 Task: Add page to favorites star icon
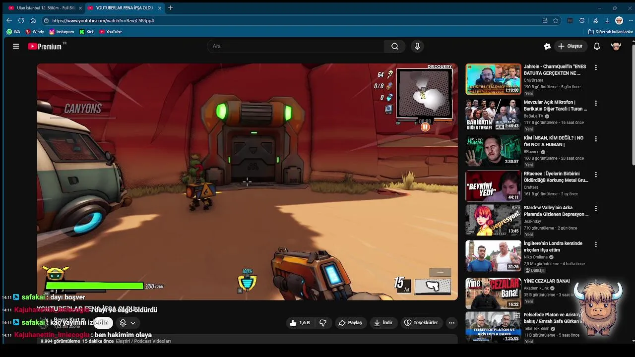(556, 20)
